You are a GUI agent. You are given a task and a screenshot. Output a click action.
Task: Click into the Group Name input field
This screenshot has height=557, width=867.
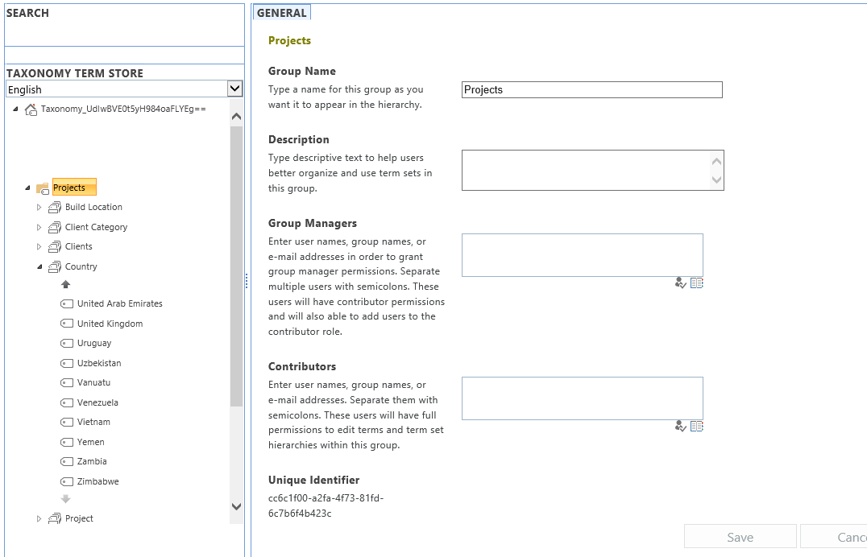(591, 89)
